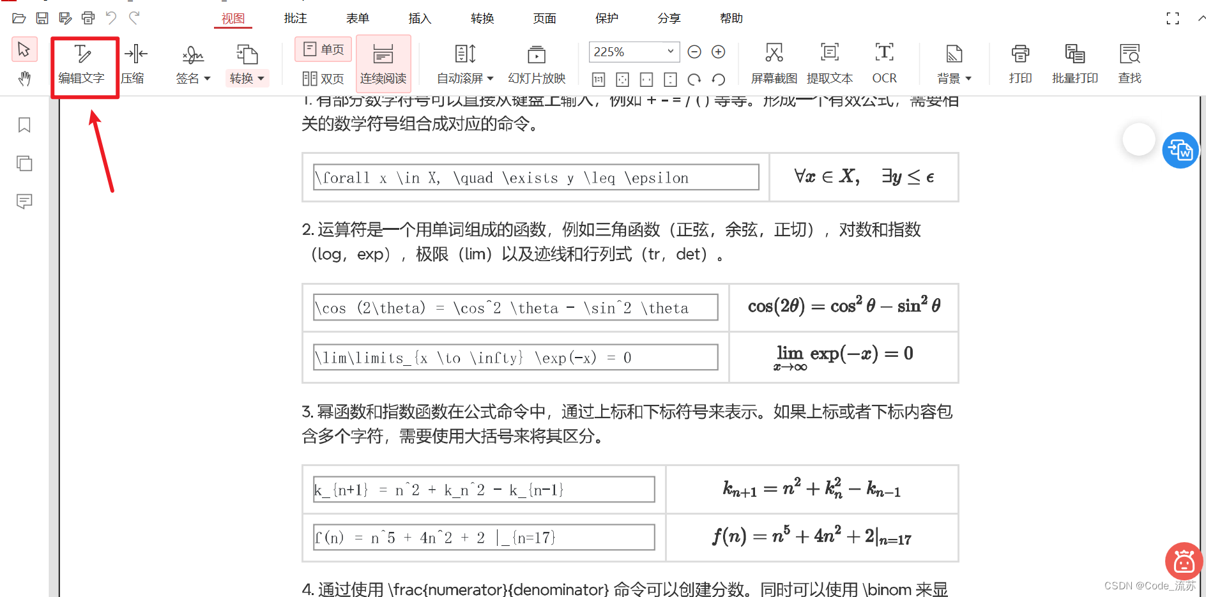
Task: Select the hand pan tool in sidebar
Action: (24, 79)
